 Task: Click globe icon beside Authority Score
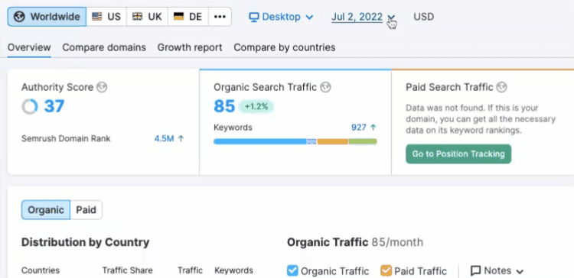tap(102, 87)
